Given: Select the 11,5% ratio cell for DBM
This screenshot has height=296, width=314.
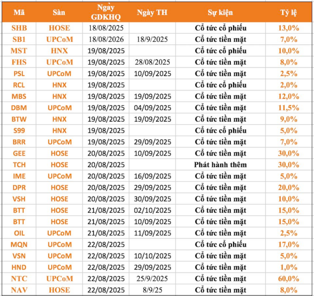Looking at the screenshot, I should [x=288, y=108].
